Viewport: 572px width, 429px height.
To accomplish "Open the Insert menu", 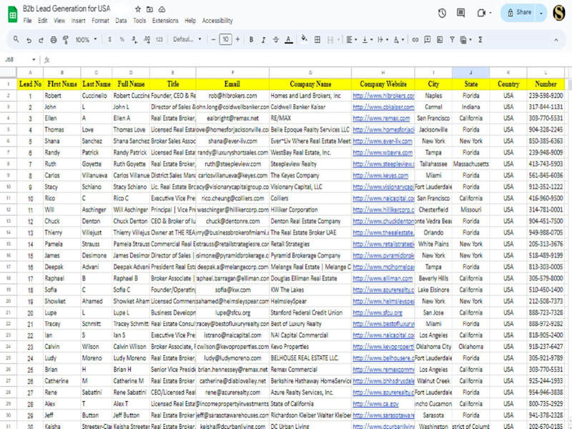I will tap(78, 21).
